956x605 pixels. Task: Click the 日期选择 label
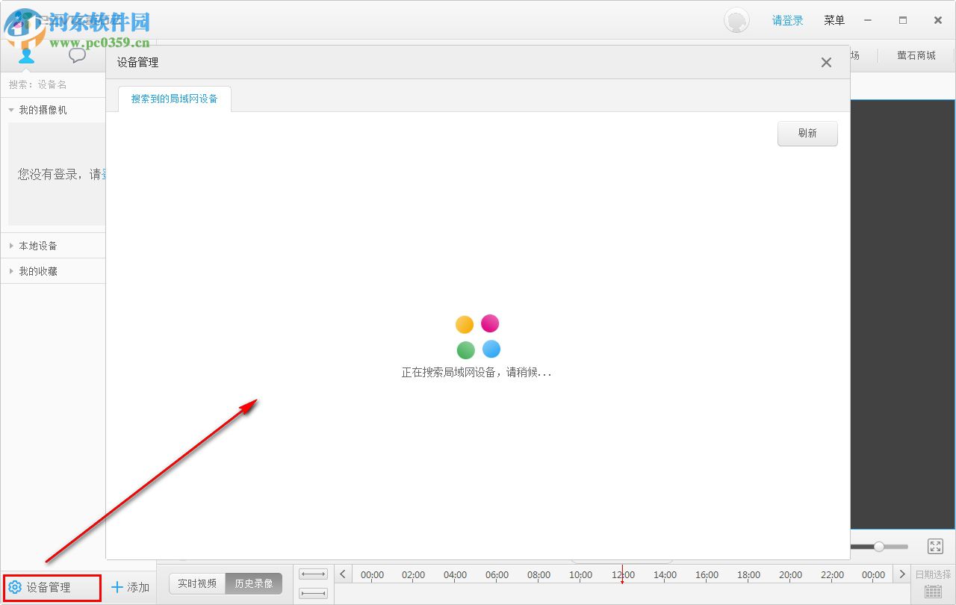pos(934,574)
